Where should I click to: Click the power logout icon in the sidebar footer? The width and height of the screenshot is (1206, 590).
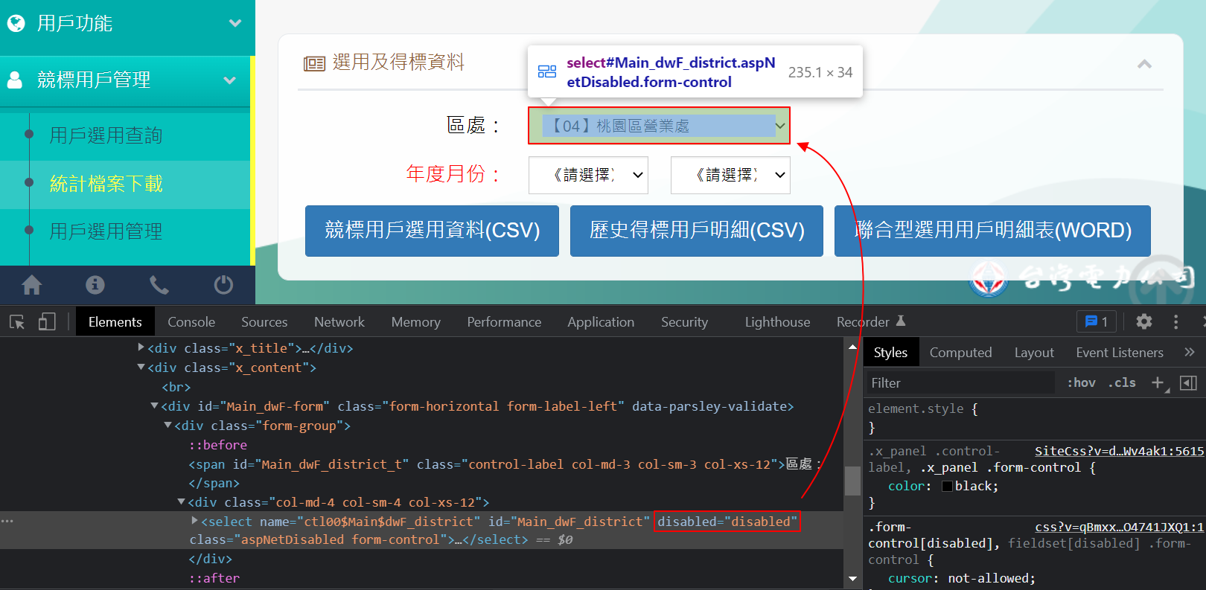tap(223, 285)
